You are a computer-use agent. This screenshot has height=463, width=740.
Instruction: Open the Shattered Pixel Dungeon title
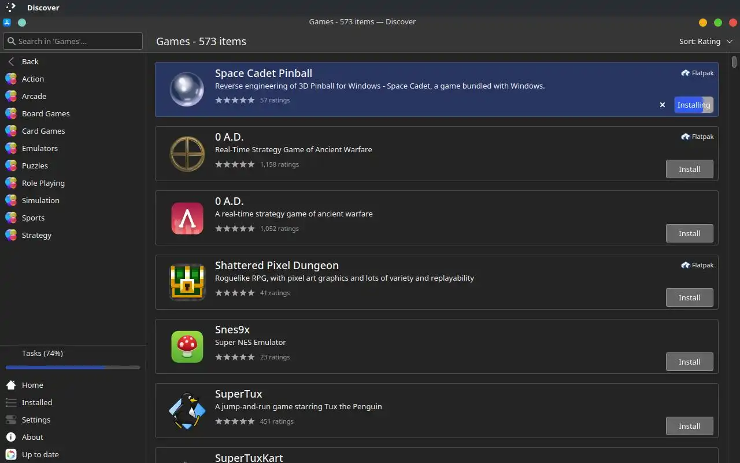(x=277, y=265)
